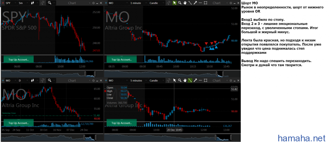Click the Chart title tab of MO 1 minute panel
Image resolution: width=329 pixels, height=142 pixels.
217,3
